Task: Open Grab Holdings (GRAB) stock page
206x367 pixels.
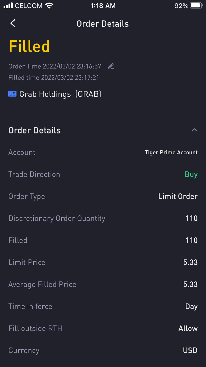Action: point(60,94)
